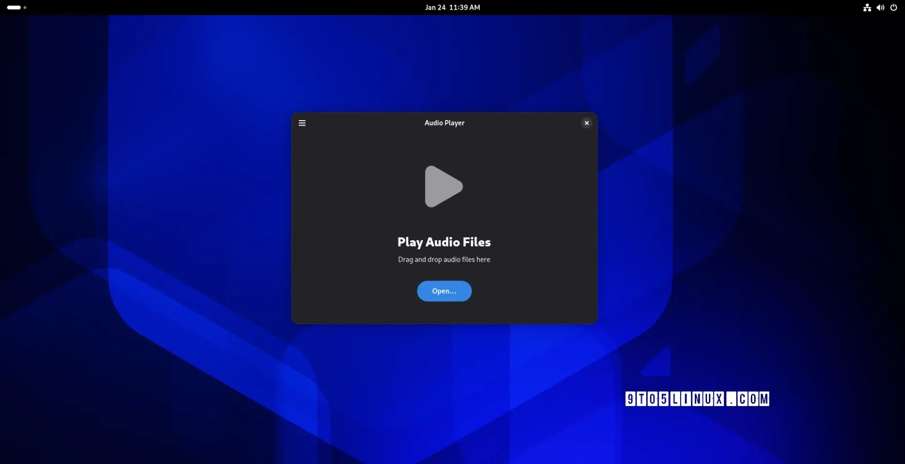Screen dimensions: 905x464
Task: Toggle the network connection from the top bar
Action: 867,7
